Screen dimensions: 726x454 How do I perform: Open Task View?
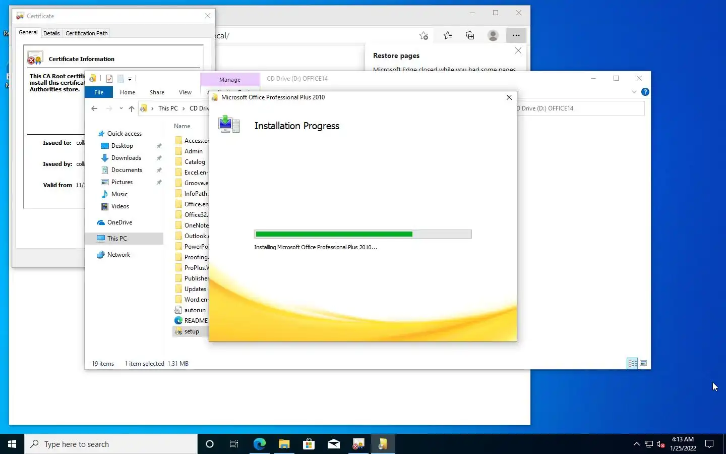click(x=234, y=444)
